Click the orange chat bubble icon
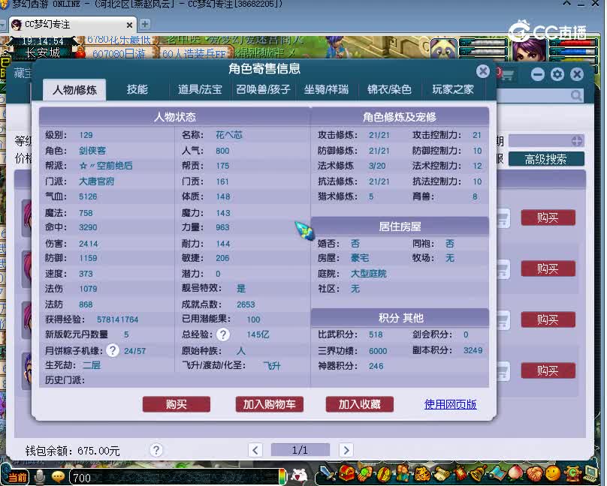 pos(58,477)
